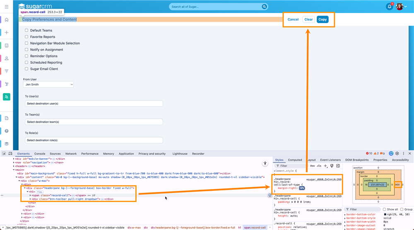The width and height of the screenshot is (414, 230).
Task: Expand the border-bottom-color computed property
Action: pos(345,215)
